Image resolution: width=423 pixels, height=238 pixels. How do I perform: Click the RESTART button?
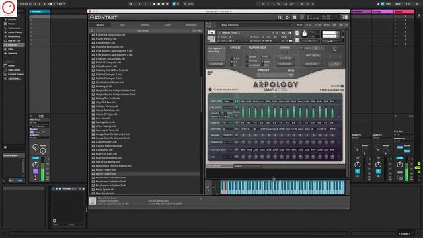(x=311, y=64)
